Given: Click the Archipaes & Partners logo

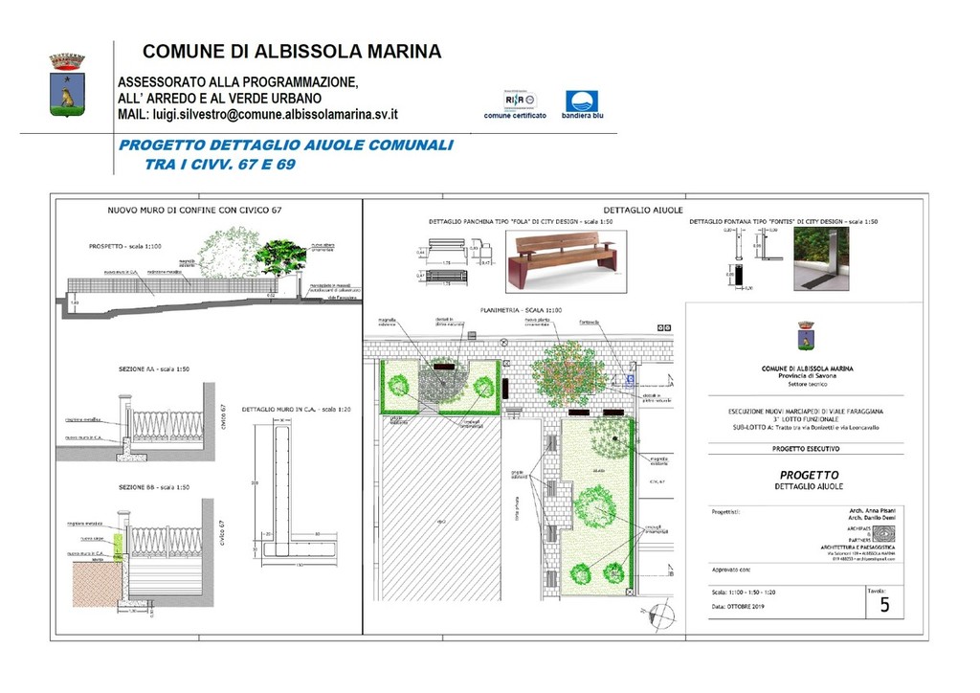Looking at the screenshot, I should [882, 532].
